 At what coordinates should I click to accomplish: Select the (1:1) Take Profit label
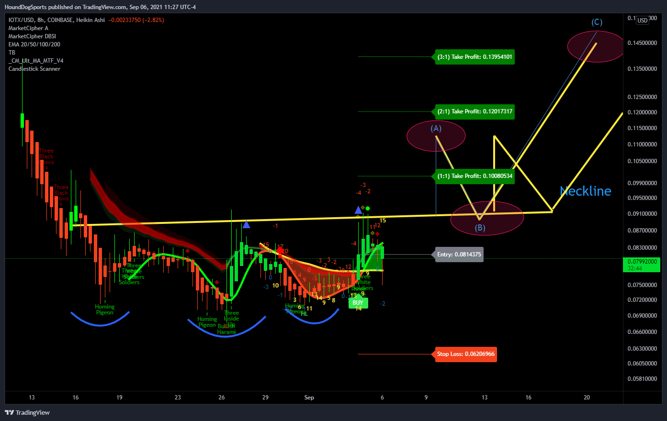(475, 176)
